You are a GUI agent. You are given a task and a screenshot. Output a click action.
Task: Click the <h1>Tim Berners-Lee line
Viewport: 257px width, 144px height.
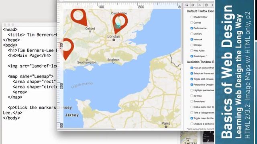pyautogui.click(x=32, y=50)
